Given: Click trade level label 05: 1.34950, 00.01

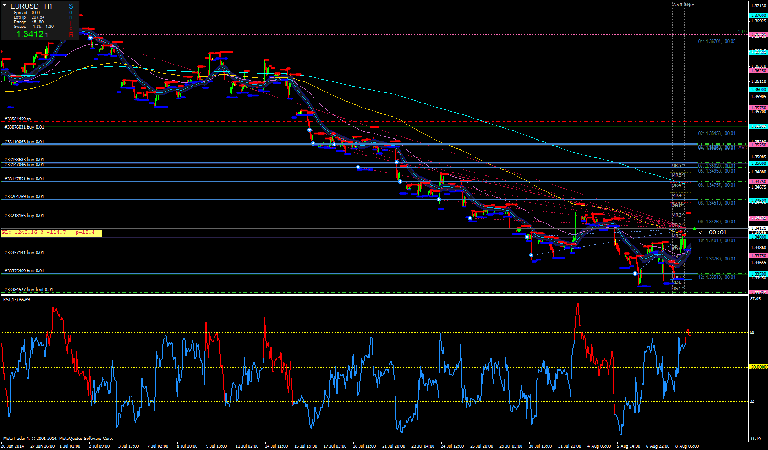Looking at the screenshot, I should pyautogui.click(x=717, y=171).
